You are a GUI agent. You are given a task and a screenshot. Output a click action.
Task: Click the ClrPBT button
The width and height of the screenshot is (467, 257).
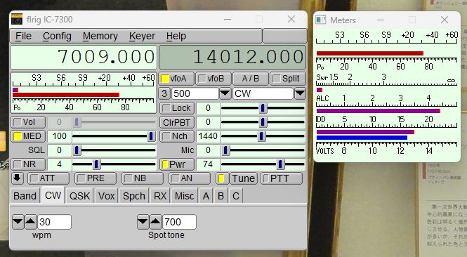coord(177,122)
